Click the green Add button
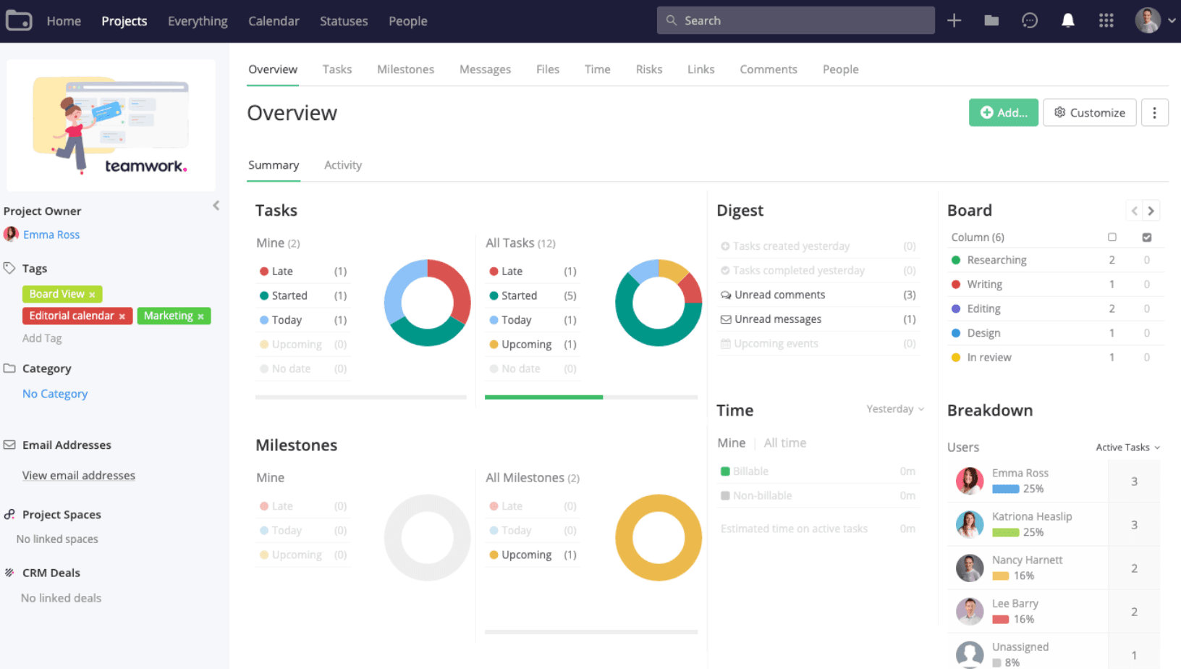This screenshot has width=1181, height=669. tap(1003, 112)
